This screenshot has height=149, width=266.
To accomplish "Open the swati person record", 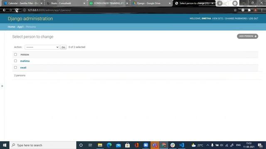I will pyautogui.click(x=23, y=67).
